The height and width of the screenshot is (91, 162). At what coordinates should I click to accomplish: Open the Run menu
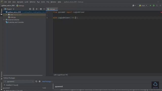coord(38,2)
